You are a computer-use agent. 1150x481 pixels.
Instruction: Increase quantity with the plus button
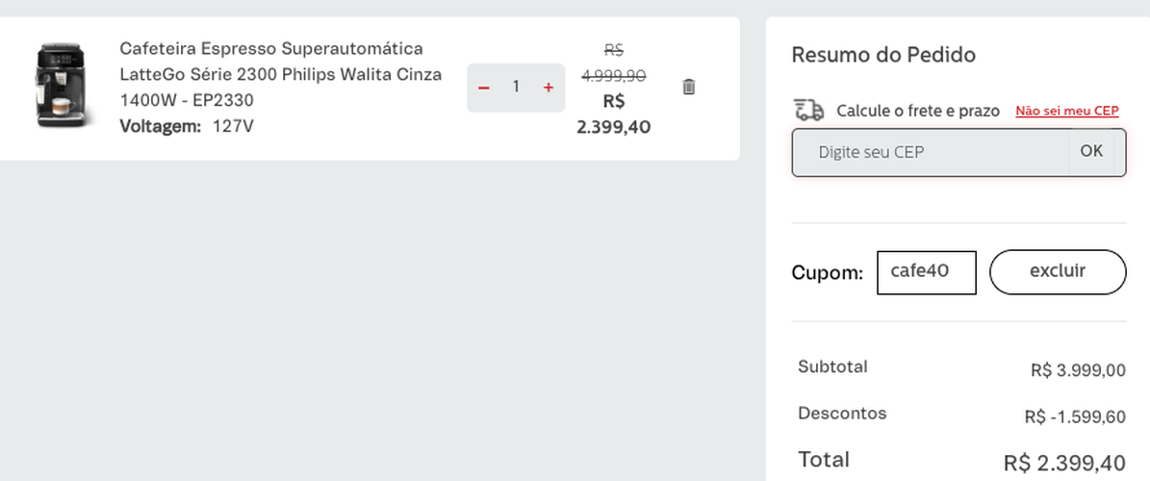click(549, 88)
